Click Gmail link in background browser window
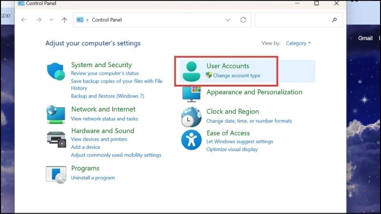This screenshot has width=381, height=214. pyautogui.click(x=365, y=38)
